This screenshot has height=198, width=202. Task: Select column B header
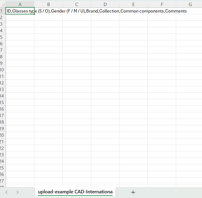[48, 4]
